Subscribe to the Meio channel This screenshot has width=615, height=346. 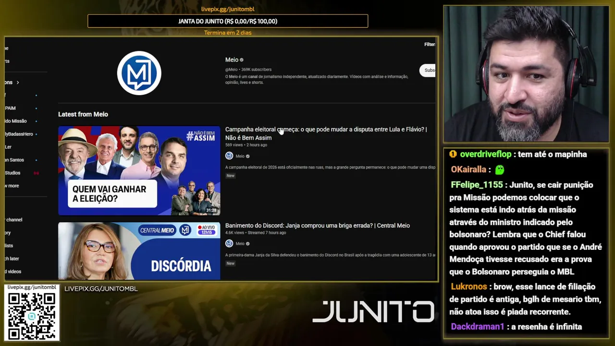(x=428, y=70)
